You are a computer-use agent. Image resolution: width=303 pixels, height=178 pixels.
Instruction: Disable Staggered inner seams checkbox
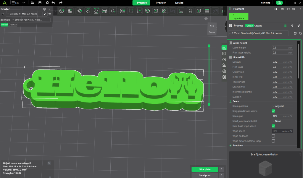tap(273, 111)
